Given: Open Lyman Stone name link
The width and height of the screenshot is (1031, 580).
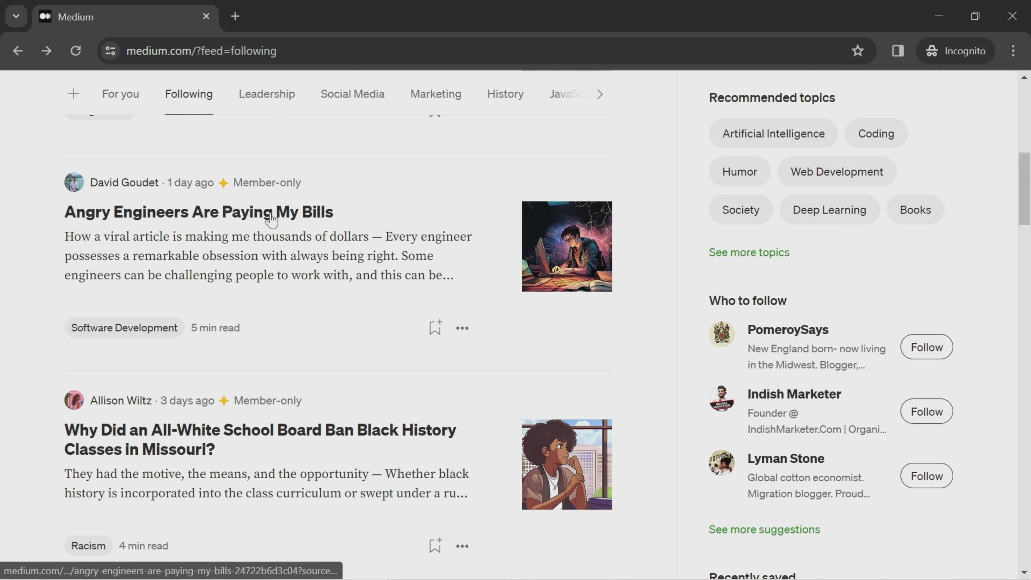Looking at the screenshot, I should pos(786,458).
